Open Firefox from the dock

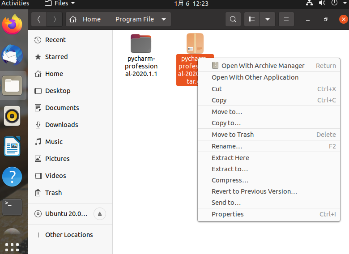[x=12, y=25]
